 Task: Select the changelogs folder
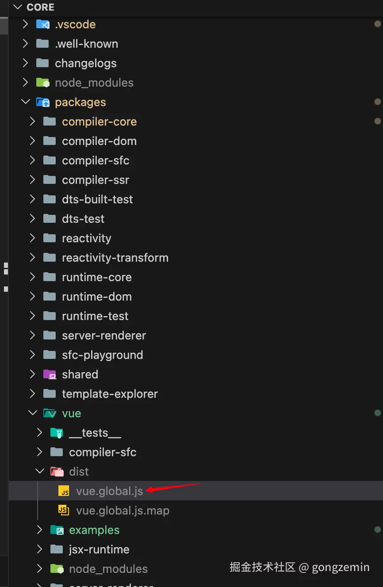(85, 63)
